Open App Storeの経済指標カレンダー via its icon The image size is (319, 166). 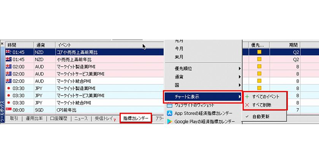(x=169, y=113)
